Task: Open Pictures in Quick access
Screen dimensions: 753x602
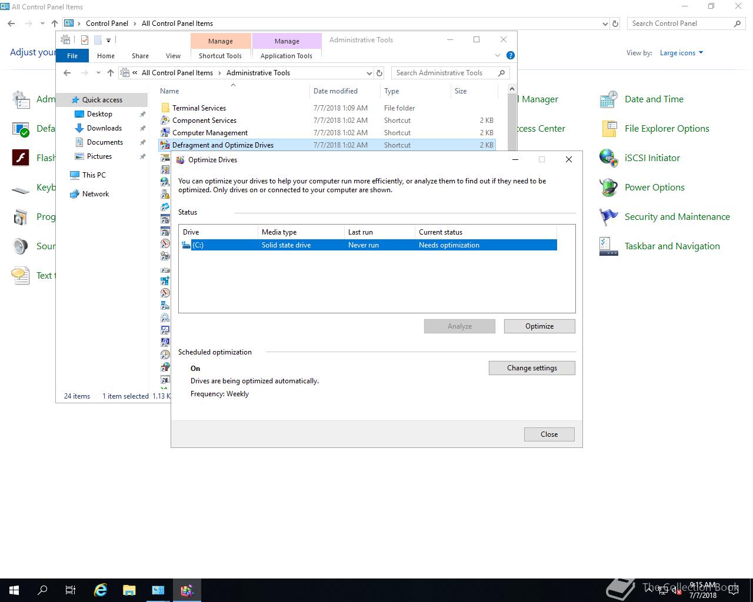Action: point(99,156)
